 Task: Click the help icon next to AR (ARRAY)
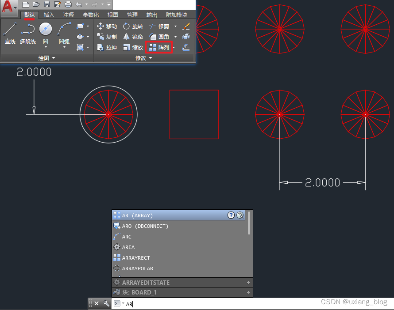[x=231, y=215]
